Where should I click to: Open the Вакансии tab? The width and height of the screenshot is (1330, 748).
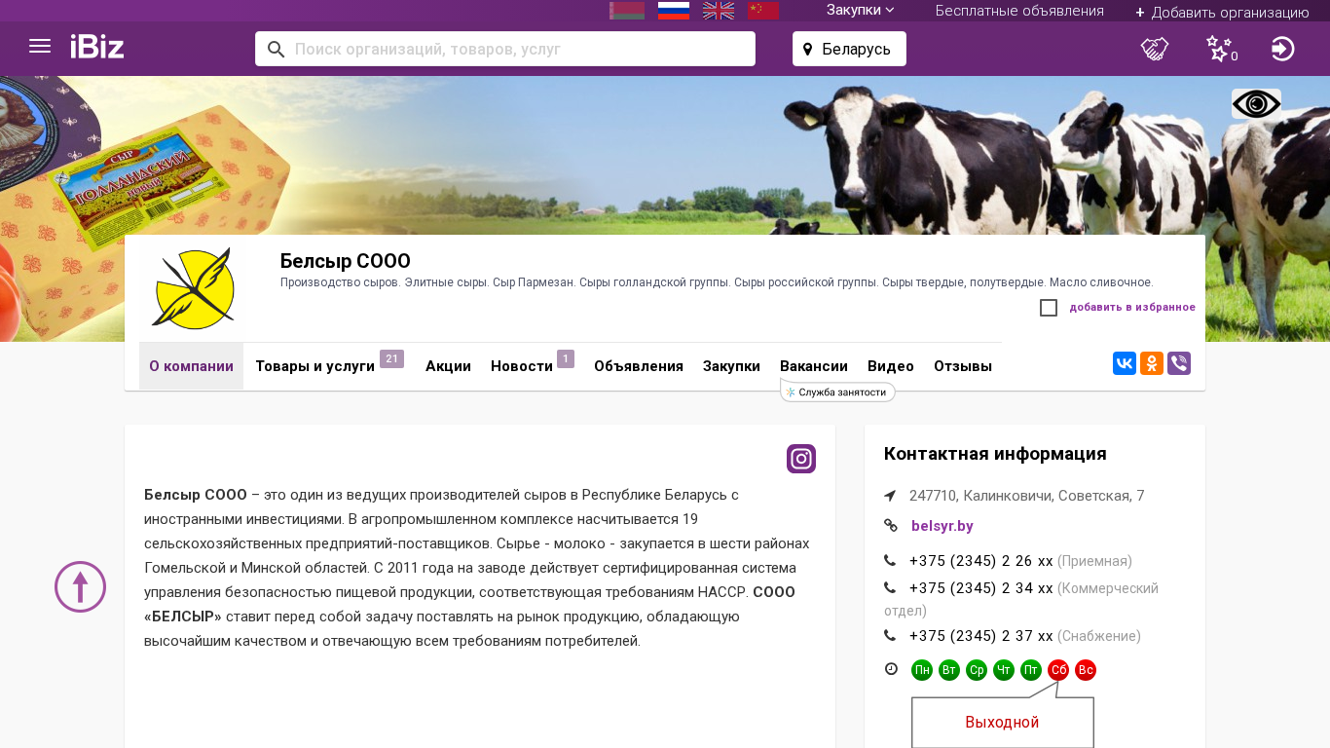tap(814, 366)
